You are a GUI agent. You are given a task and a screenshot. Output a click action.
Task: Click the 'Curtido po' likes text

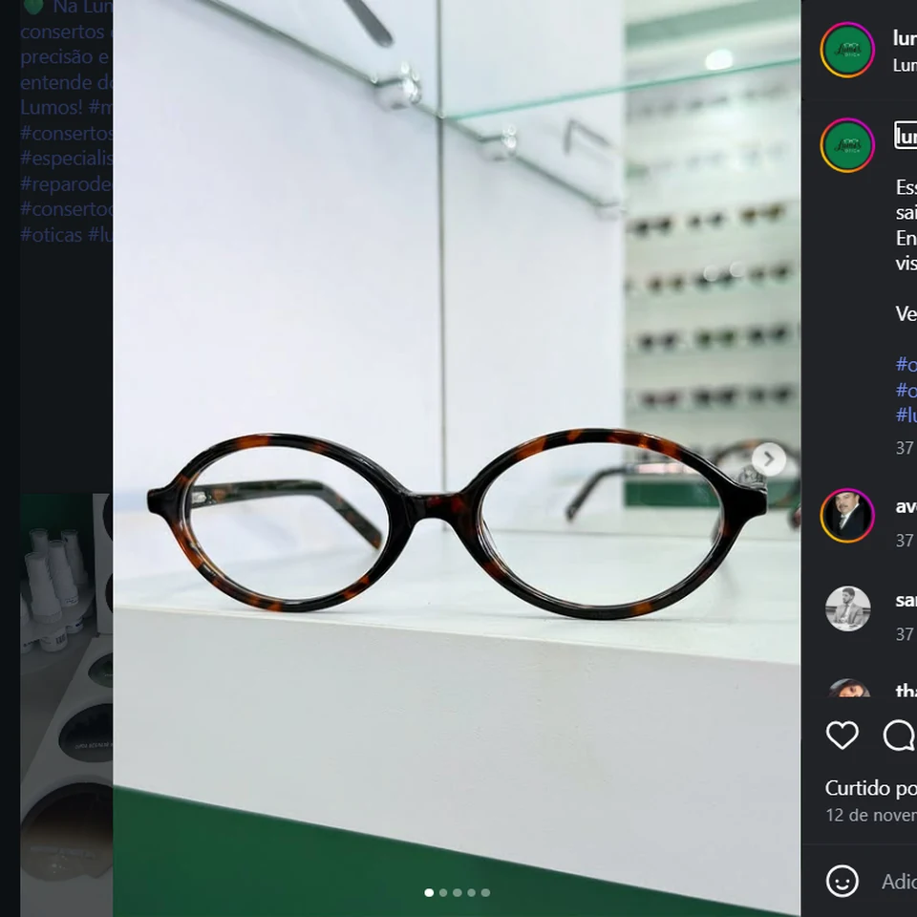click(x=871, y=788)
